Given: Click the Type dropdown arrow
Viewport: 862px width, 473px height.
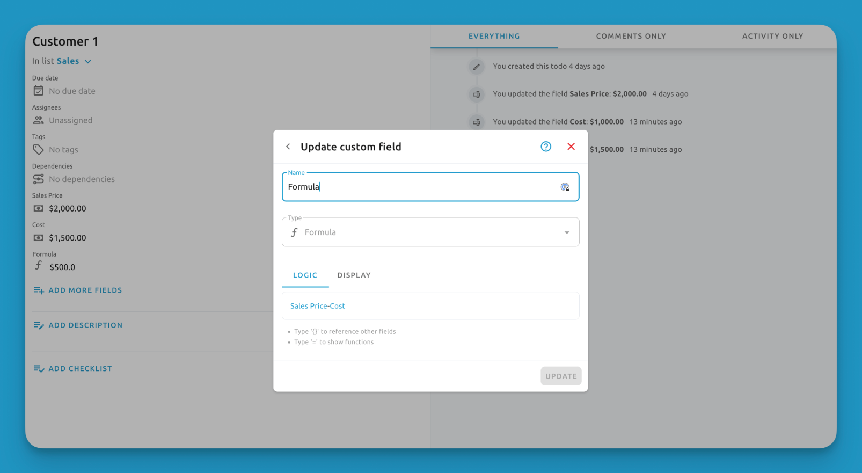Looking at the screenshot, I should coord(567,232).
